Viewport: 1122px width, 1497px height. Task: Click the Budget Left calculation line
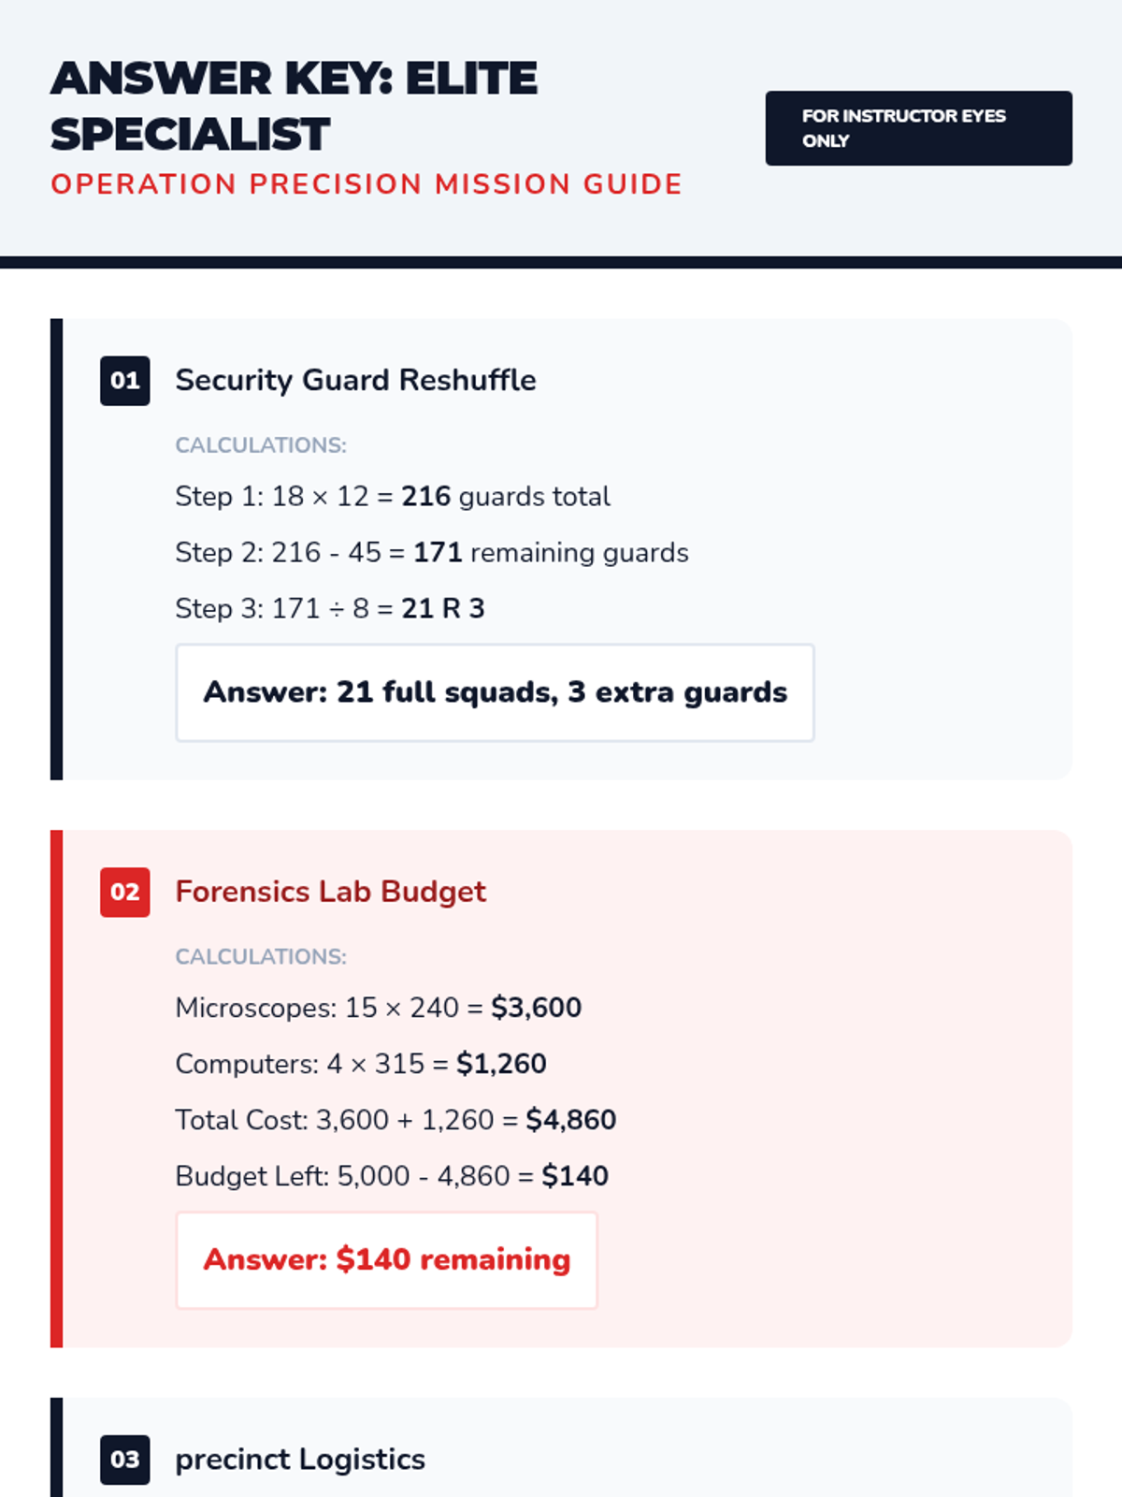click(x=392, y=1176)
